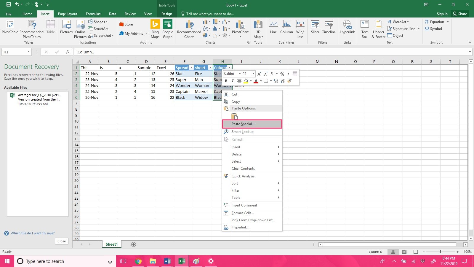Open the Which file do I want to save link
The height and width of the screenshot is (267, 474).
point(32,233)
